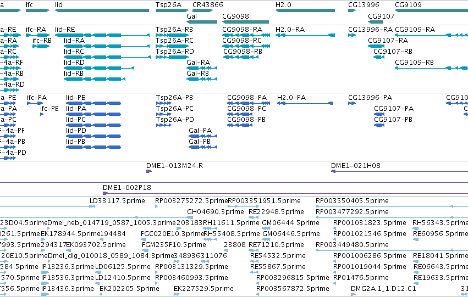
Task: Click the ifc-PB protein feature
Action: [x=42, y=114]
